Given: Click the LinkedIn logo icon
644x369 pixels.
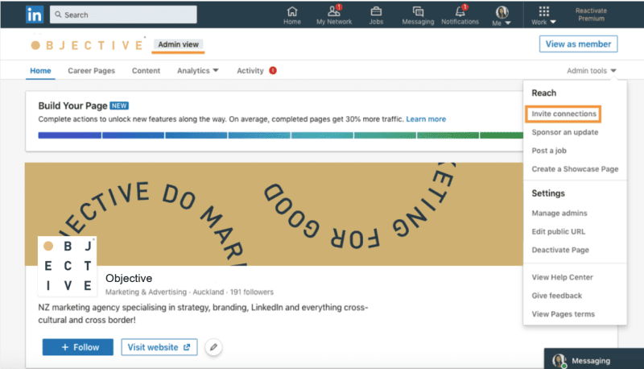Looking at the screenshot, I should coord(35,15).
